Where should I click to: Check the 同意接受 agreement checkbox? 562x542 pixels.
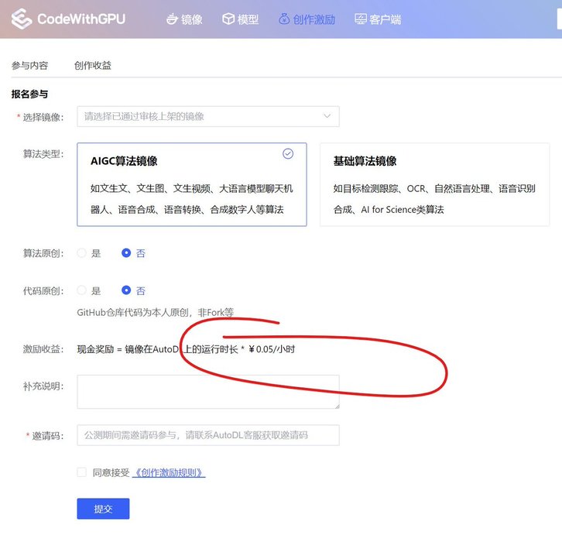click(x=82, y=472)
